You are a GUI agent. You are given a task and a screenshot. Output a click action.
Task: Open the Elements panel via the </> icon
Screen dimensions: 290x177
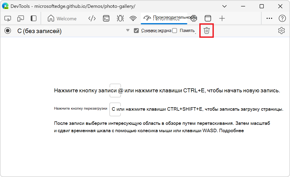(x=92, y=18)
